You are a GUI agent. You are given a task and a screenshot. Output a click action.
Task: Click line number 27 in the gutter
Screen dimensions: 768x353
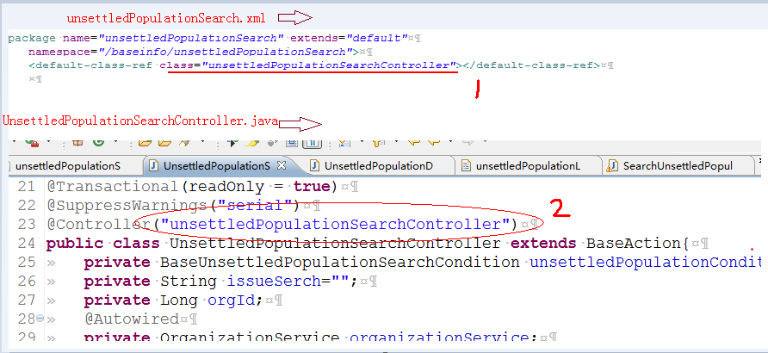coord(28,300)
